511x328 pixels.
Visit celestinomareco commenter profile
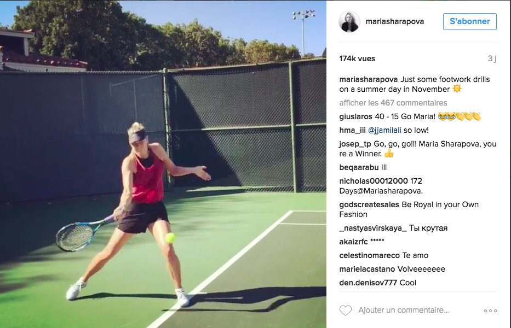369,255
